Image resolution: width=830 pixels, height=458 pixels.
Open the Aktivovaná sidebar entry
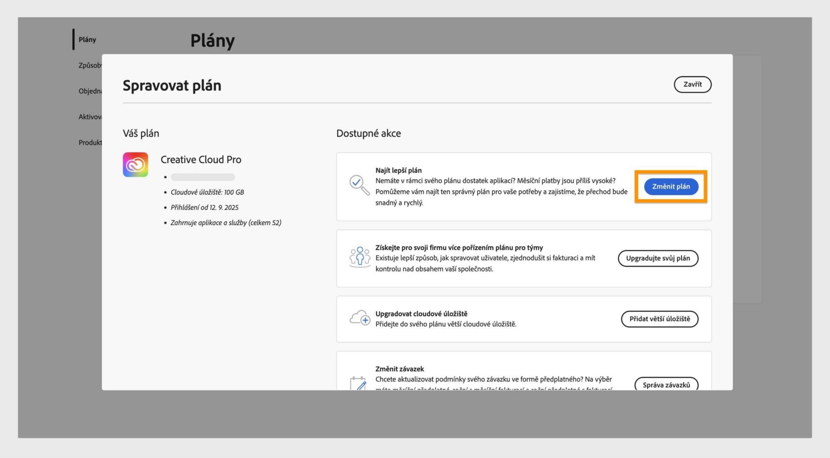[90, 117]
